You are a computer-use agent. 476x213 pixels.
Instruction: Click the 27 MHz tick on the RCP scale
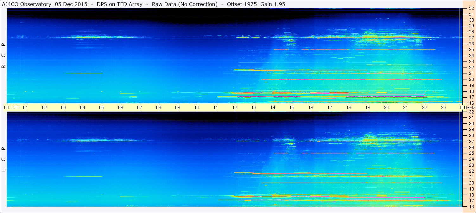point(471,38)
